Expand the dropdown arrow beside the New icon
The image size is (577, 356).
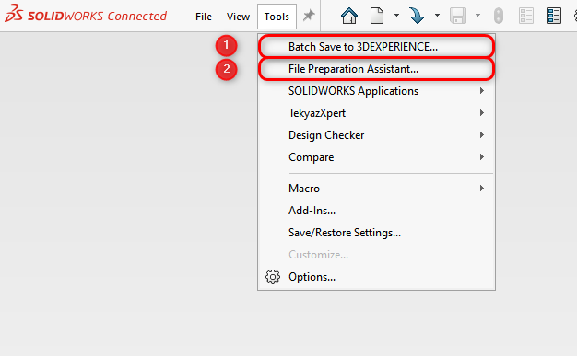(396, 16)
